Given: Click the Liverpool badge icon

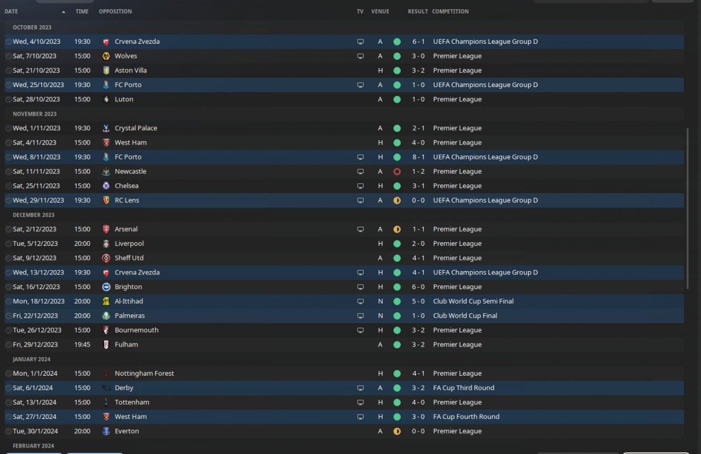Looking at the screenshot, I should point(106,244).
